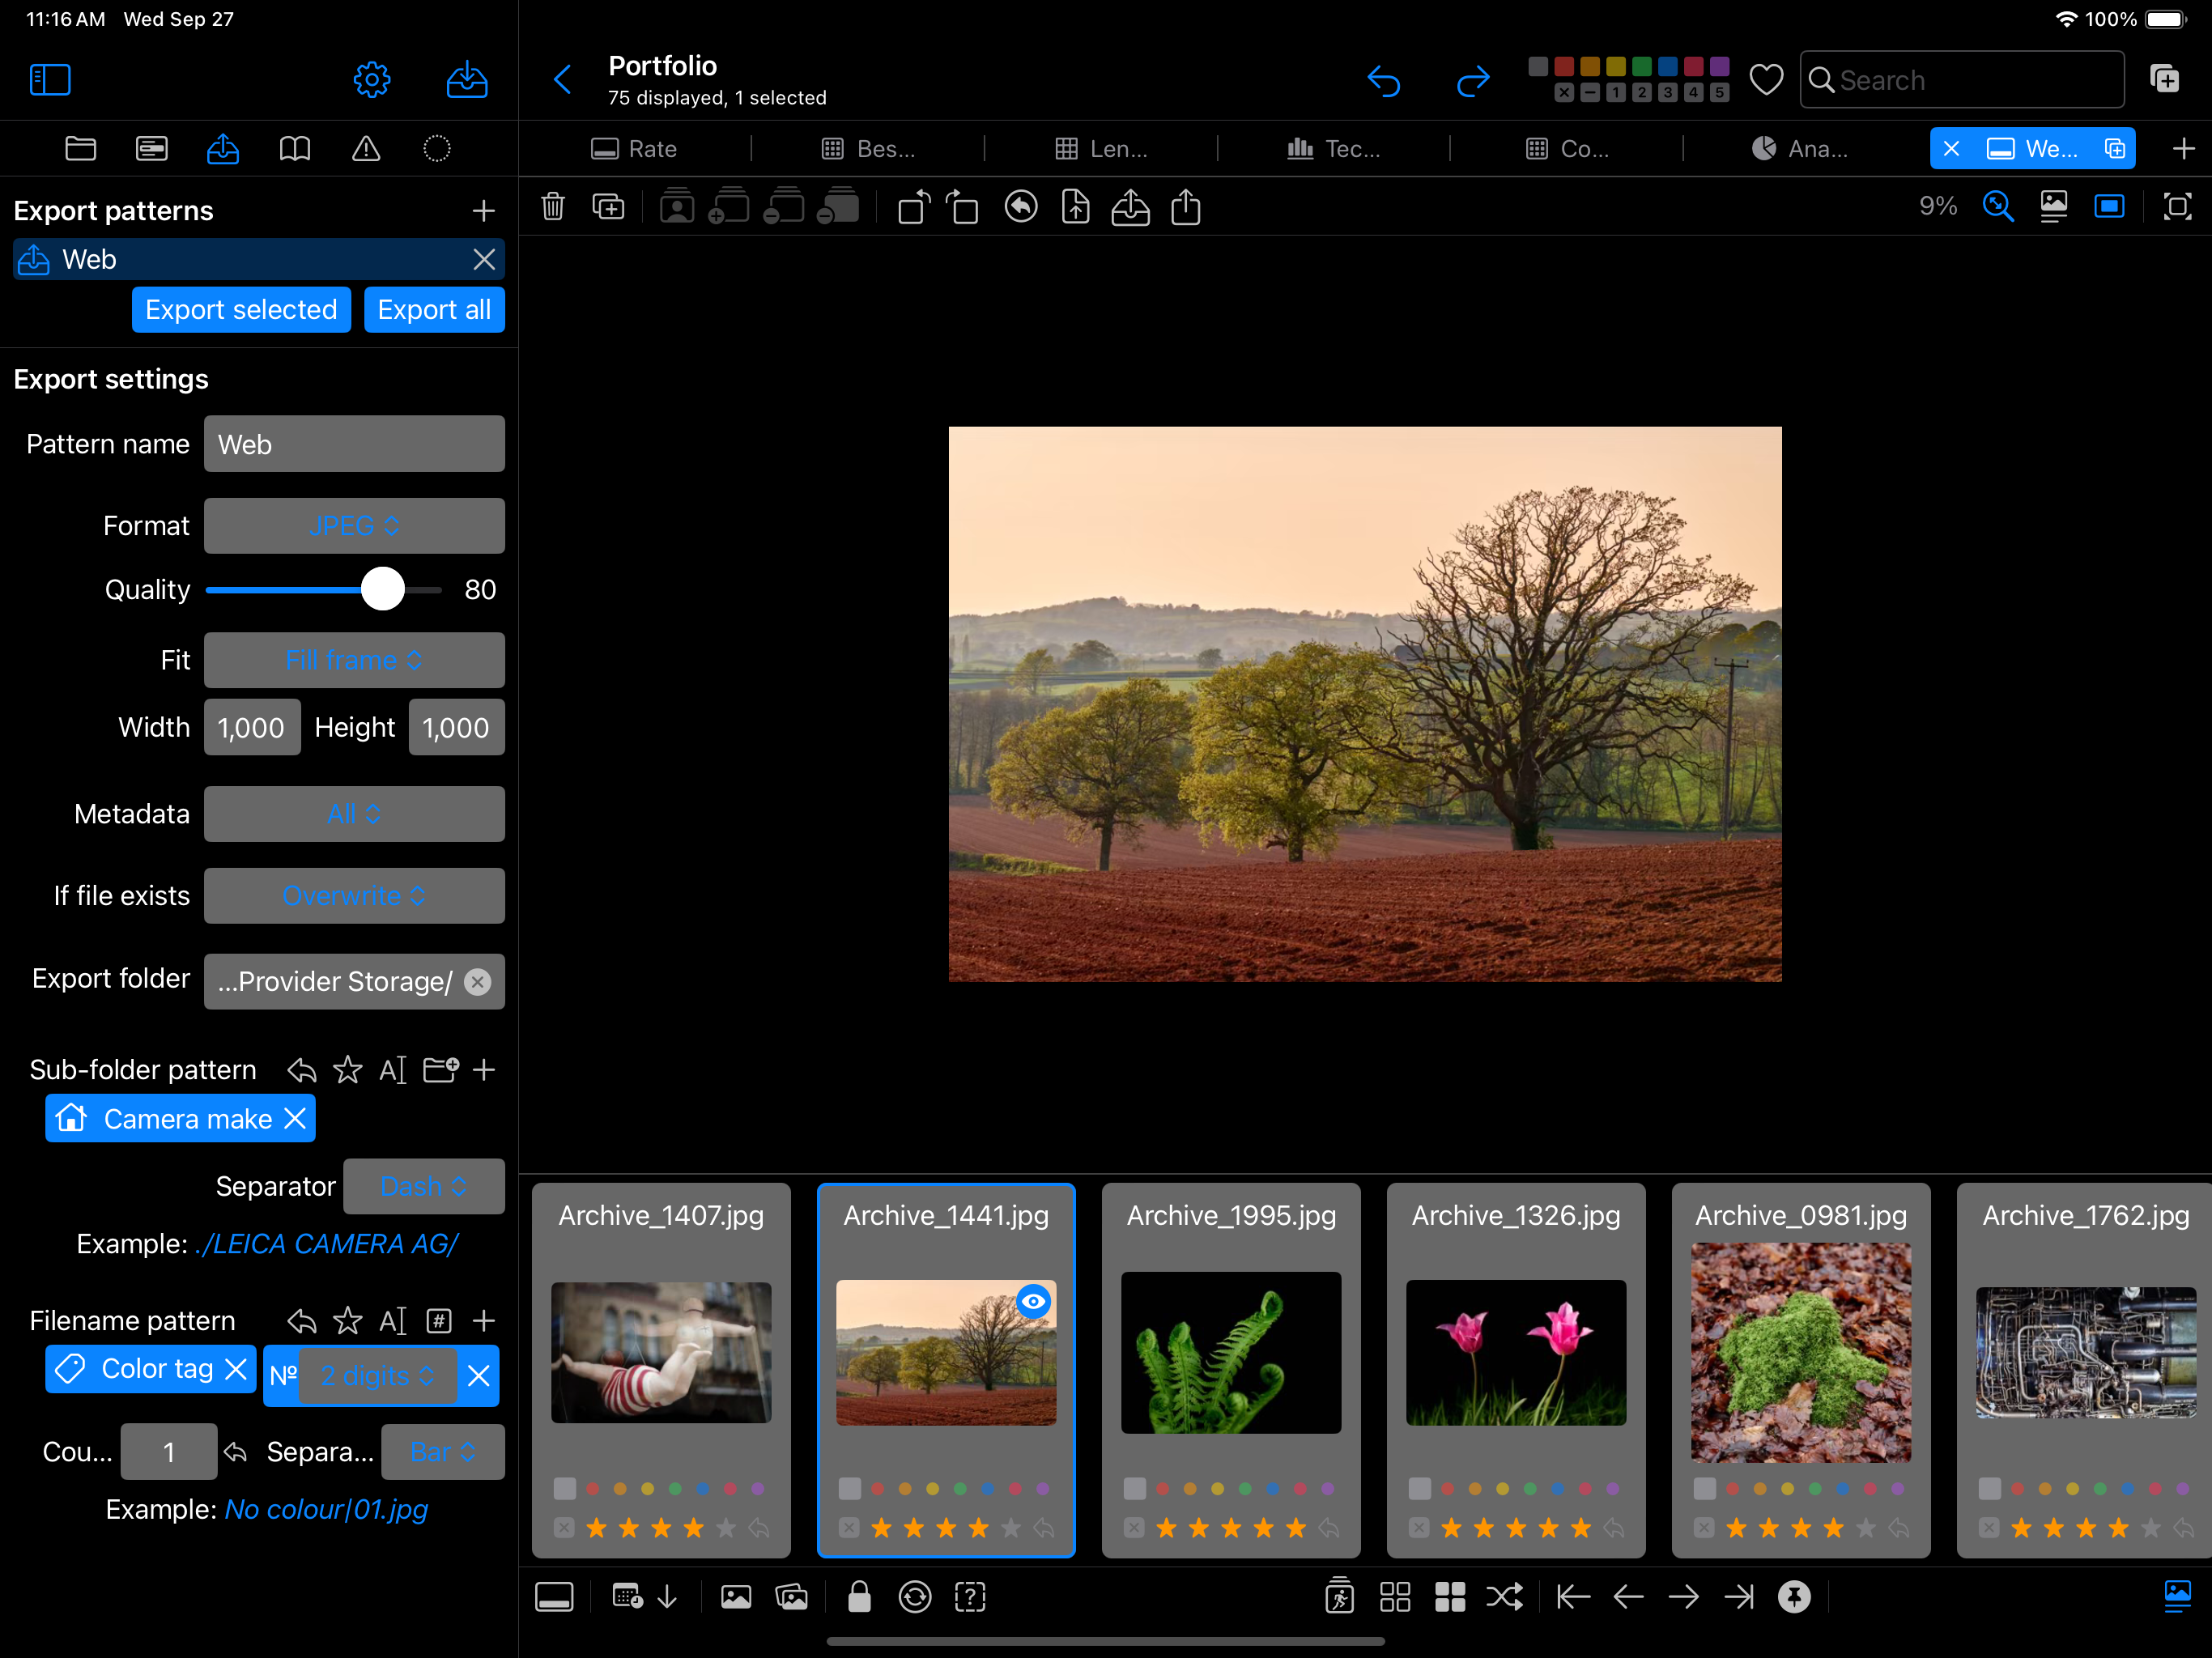Click Export all button
Image resolution: width=2212 pixels, height=1658 pixels.
coord(434,310)
